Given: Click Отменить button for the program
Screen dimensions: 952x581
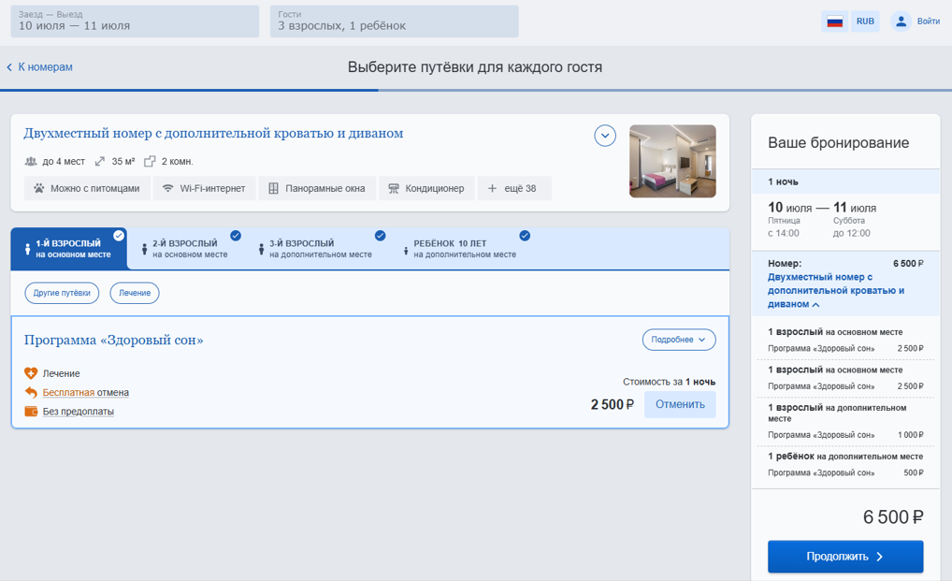Looking at the screenshot, I should click(x=680, y=404).
